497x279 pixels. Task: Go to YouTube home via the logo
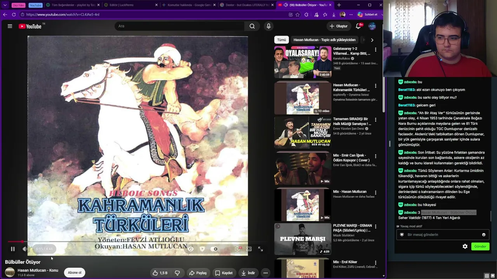click(x=30, y=26)
